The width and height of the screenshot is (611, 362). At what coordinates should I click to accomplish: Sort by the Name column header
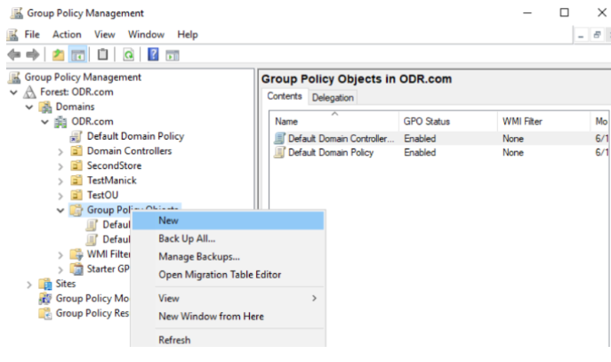point(334,122)
